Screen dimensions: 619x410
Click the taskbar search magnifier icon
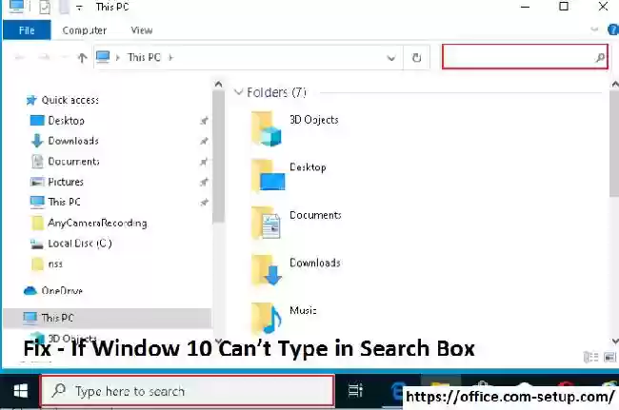coord(59,391)
